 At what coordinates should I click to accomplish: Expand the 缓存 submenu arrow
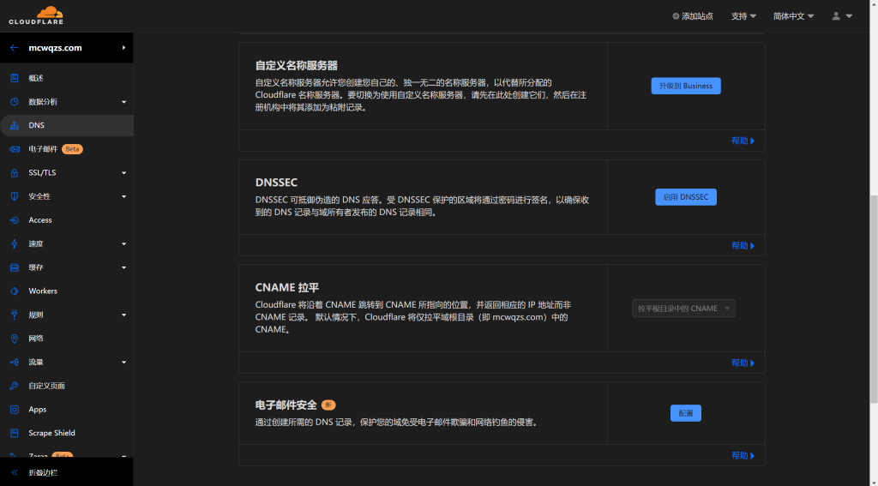click(123, 267)
